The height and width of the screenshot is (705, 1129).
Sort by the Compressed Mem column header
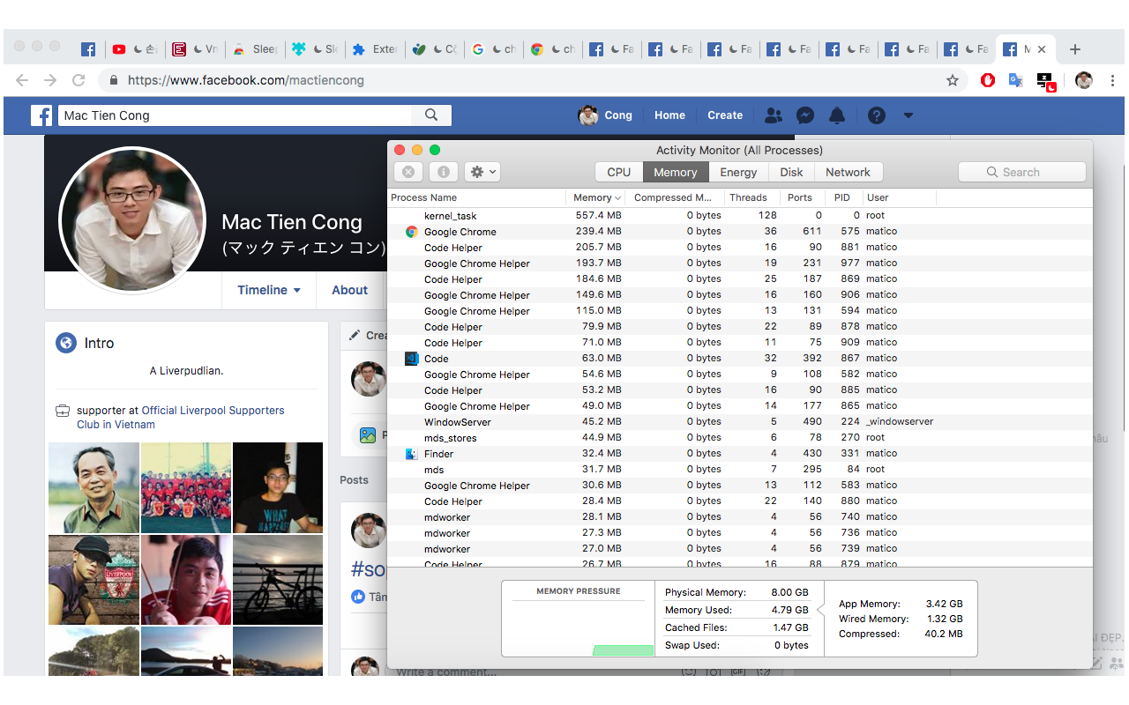coord(673,197)
